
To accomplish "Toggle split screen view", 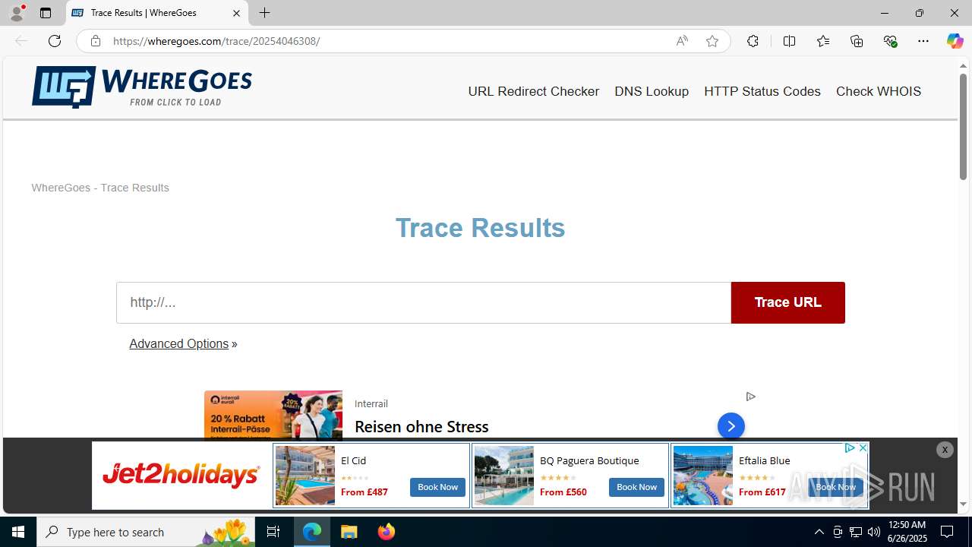I will pos(789,41).
